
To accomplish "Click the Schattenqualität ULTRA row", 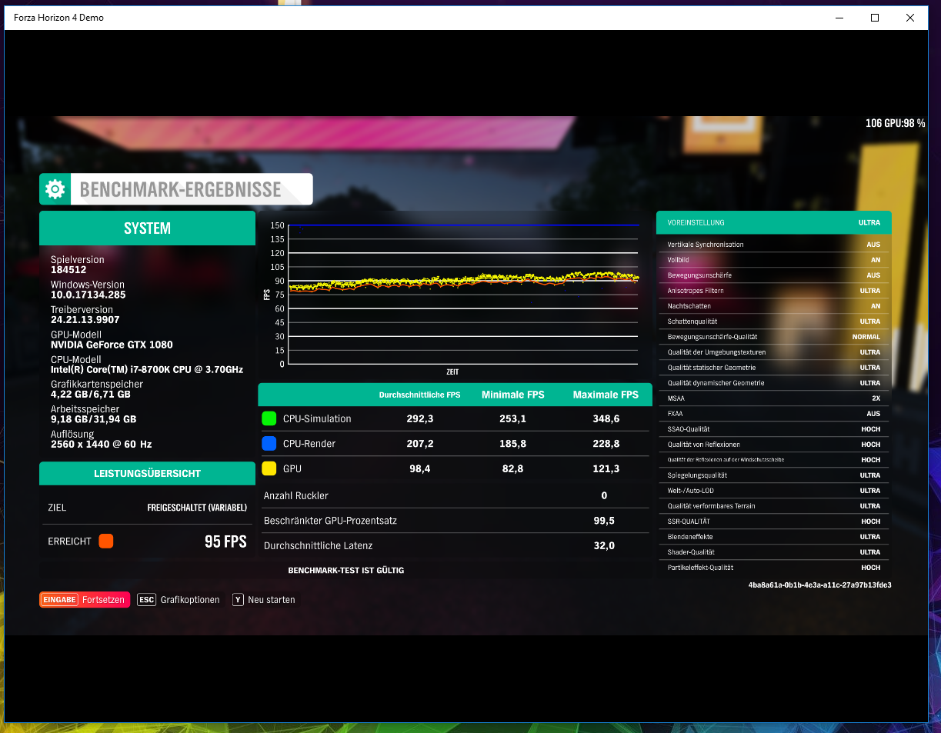I will pyautogui.click(x=773, y=322).
